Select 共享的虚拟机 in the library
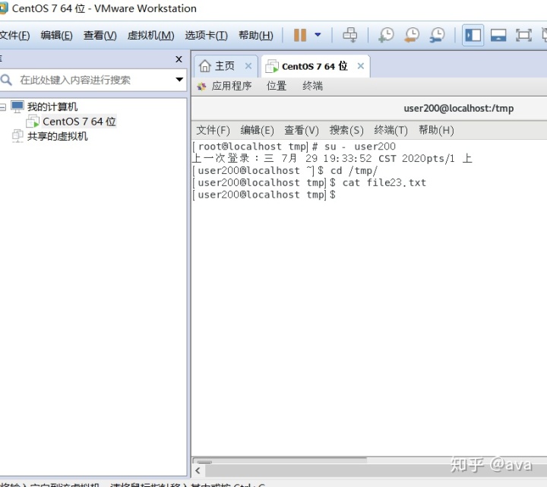This screenshot has width=547, height=487. coord(57,136)
